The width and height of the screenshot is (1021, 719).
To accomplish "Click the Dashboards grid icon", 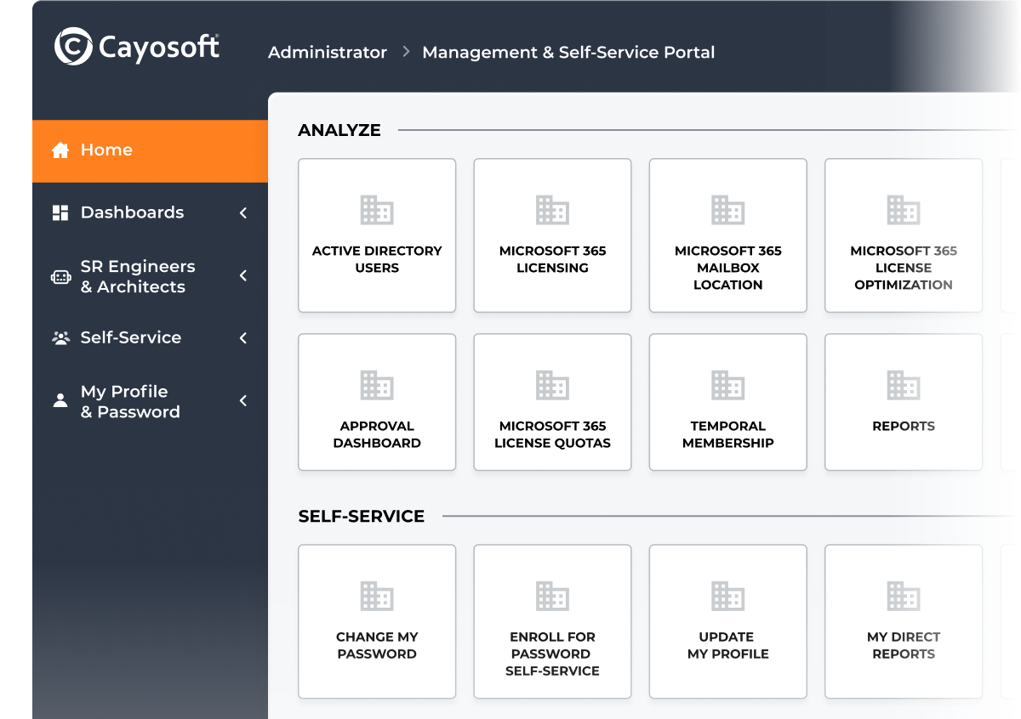I will 60,212.
